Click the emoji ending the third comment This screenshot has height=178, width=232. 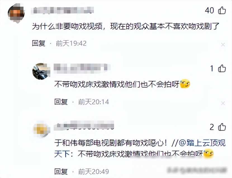(209, 154)
